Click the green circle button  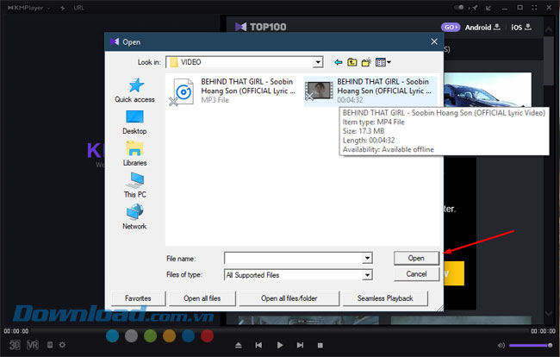(151, 336)
